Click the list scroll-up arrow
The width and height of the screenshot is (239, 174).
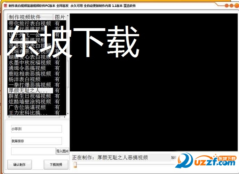[x=68, y=16]
